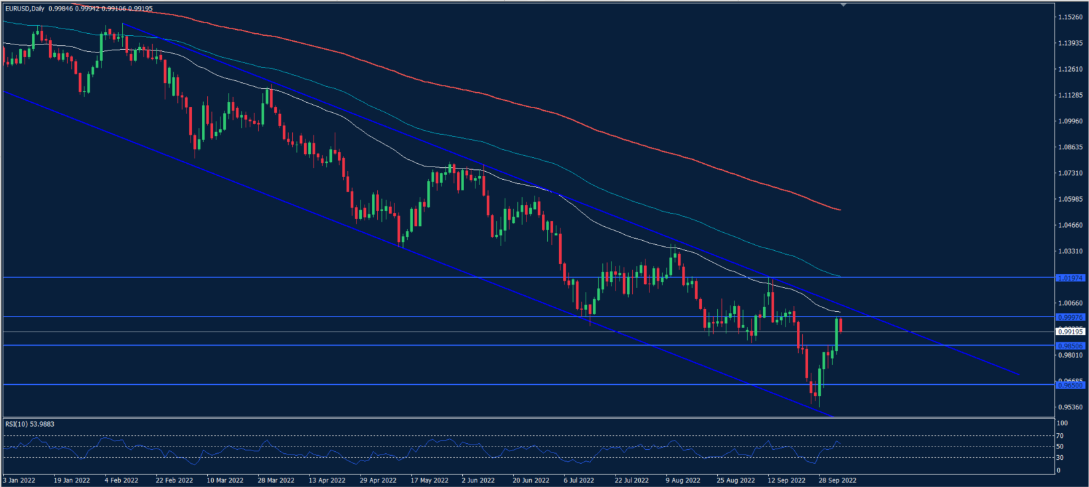Screen dimensions: 1089x487
Task: Click the 1.15260 price axis value
Action: coord(1070,17)
